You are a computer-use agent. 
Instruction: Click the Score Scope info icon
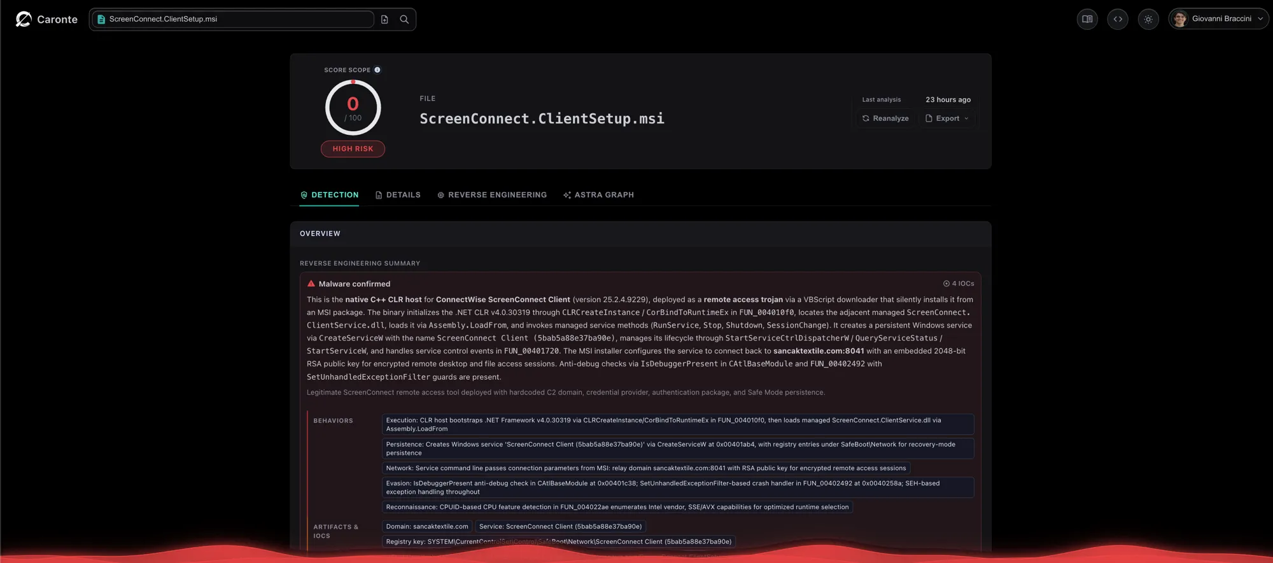377,70
